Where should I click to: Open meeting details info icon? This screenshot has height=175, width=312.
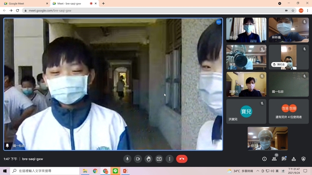coord(264,159)
